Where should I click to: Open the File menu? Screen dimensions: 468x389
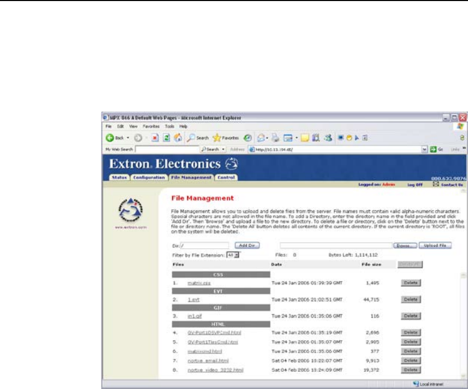pyautogui.click(x=108, y=126)
